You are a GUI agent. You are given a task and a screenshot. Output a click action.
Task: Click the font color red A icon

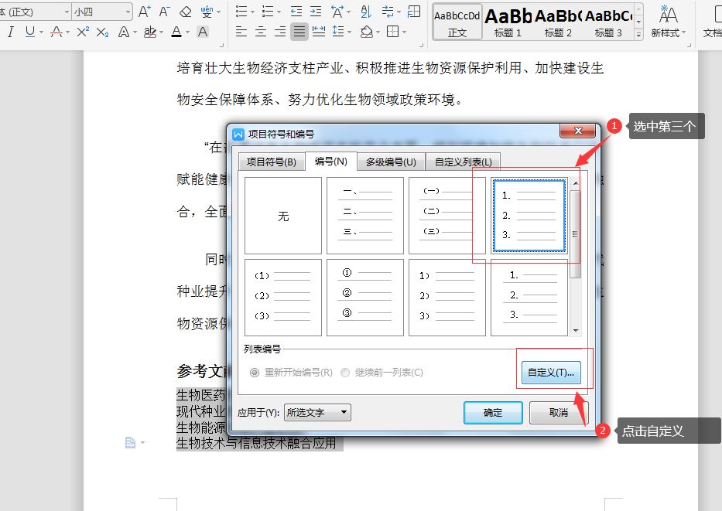(x=176, y=32)
